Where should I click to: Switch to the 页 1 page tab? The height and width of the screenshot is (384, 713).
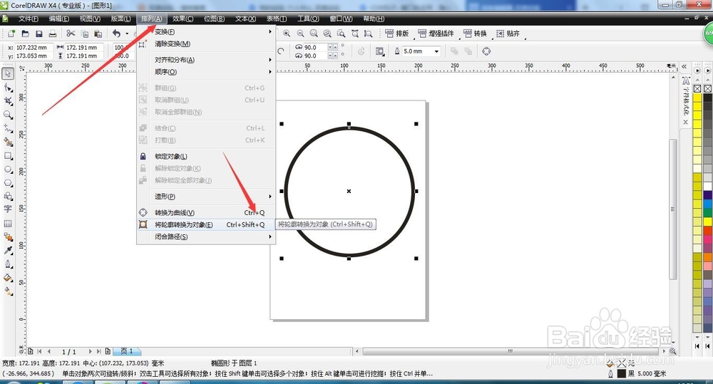click(x=127, y=351)
